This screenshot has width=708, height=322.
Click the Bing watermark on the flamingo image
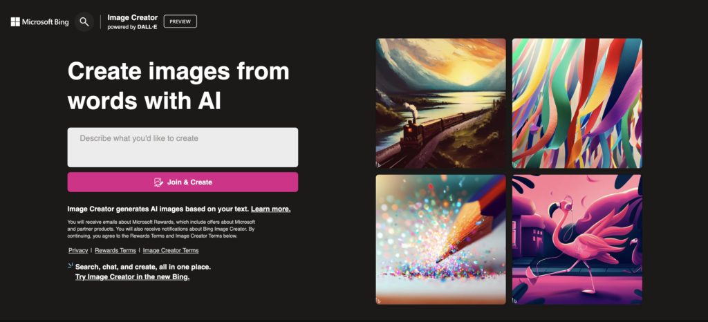515,301
